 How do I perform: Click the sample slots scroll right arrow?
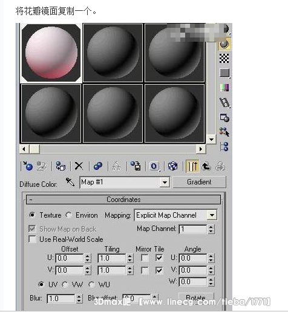click(201, 149)
